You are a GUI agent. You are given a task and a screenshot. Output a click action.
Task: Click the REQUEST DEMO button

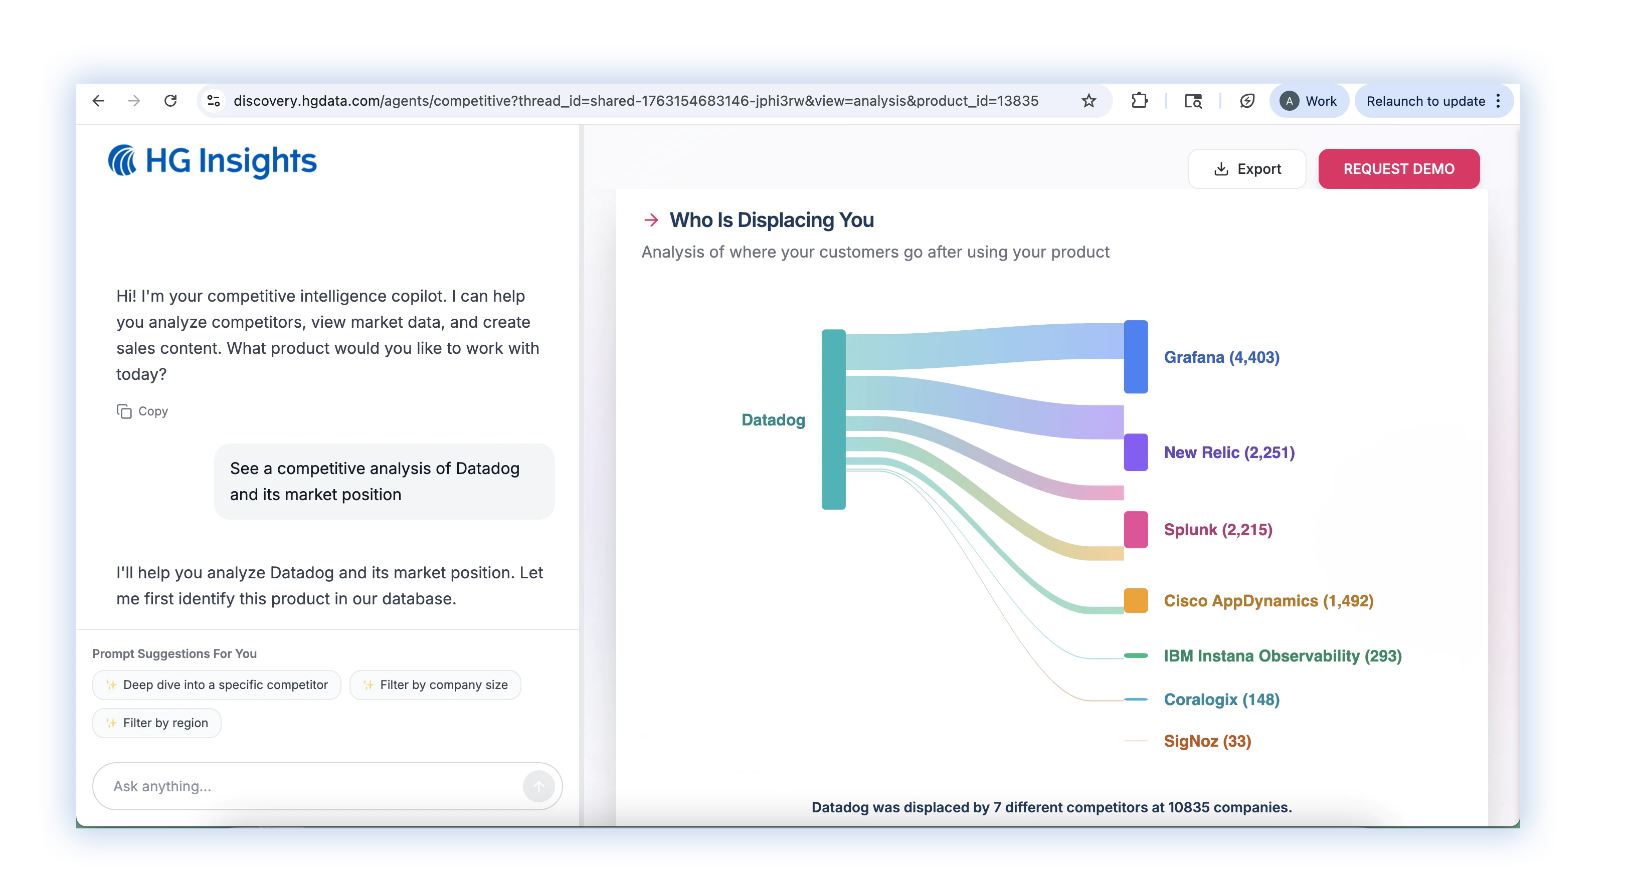coord(1398,169)
